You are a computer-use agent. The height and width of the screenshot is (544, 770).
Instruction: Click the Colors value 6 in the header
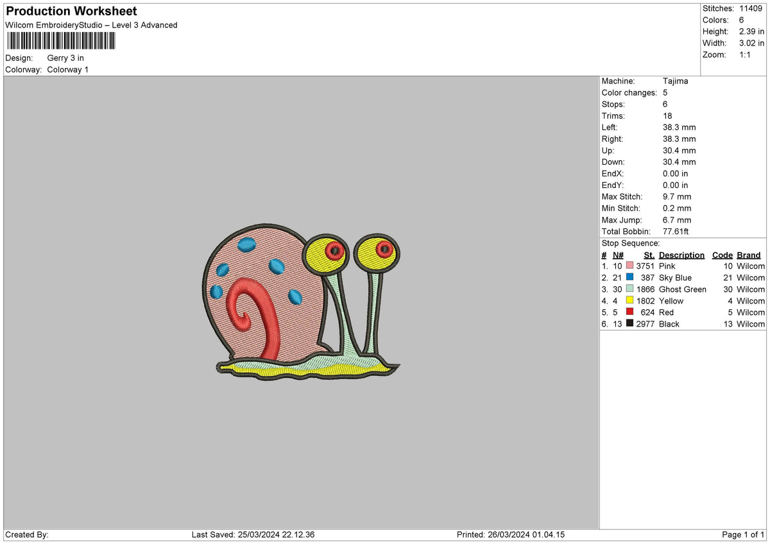click(x=742, y=20)
